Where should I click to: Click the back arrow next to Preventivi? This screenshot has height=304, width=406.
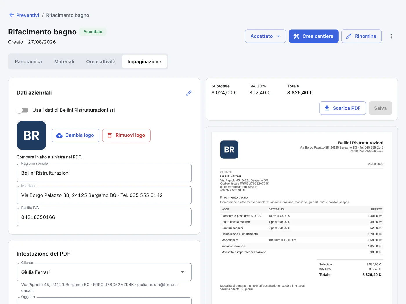(12, 15)
